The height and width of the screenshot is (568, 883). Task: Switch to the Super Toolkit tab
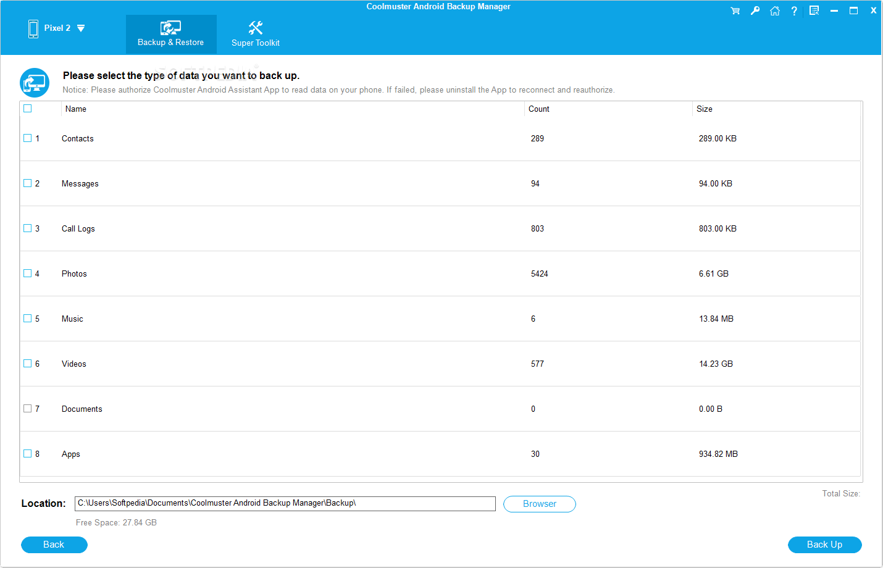point(256,34)
